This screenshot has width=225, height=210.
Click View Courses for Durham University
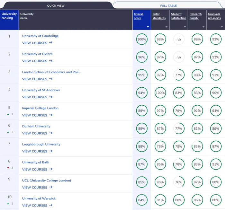[37, 133]
